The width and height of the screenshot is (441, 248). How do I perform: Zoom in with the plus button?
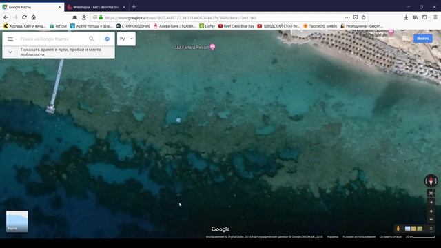click(x=431, y=211)
